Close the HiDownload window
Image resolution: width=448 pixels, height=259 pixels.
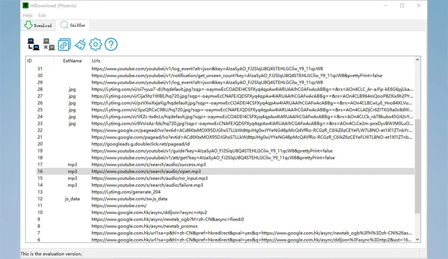coord(419,5)
